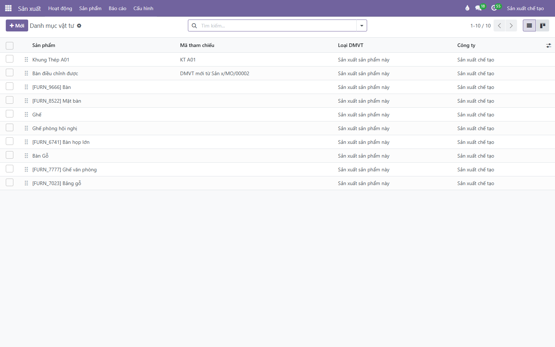Click the Sản xuất app title
Screen dimensions: 555x347
coord(30,8)
